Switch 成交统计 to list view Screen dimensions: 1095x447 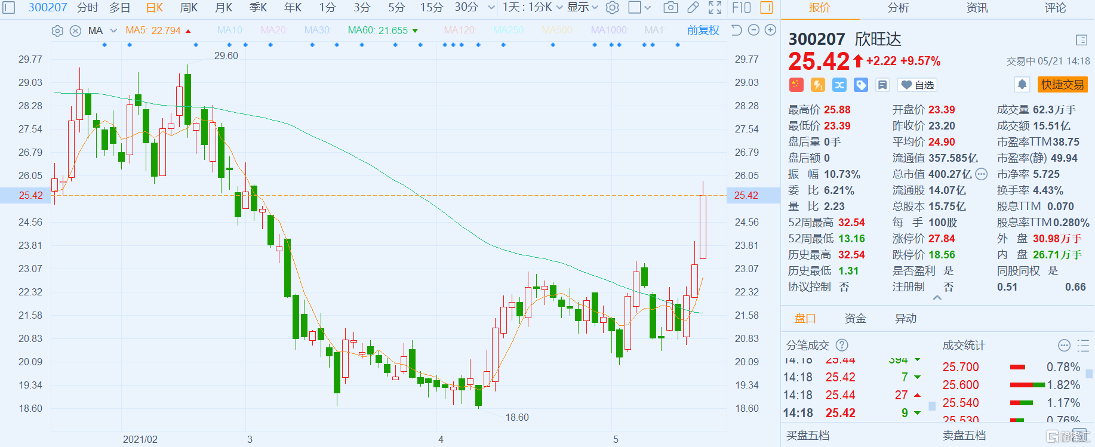pyautogui.click(x=1083, y=345)
